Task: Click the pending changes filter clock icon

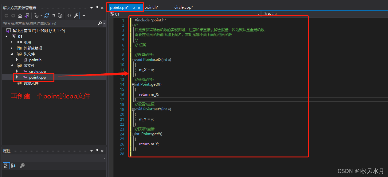Action: 37,16
